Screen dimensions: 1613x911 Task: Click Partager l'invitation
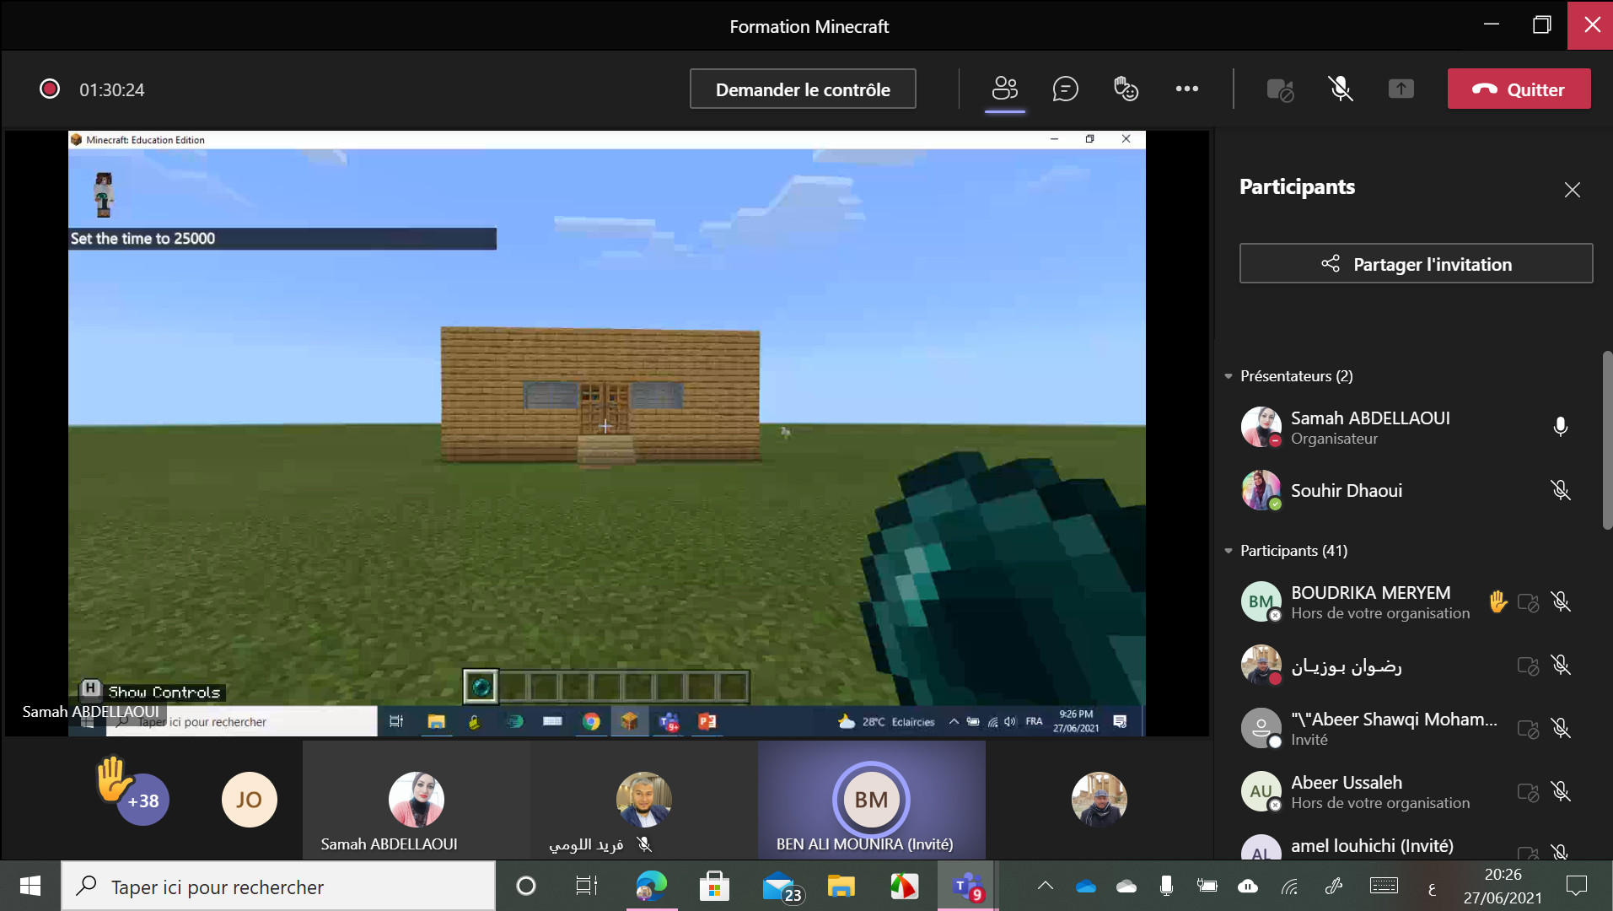(1416, 264)
